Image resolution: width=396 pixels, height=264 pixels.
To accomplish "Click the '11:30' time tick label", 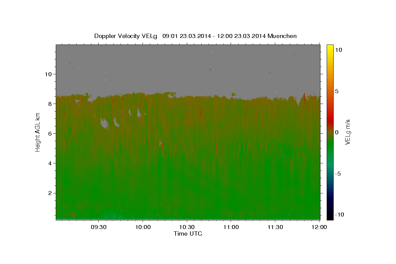I will pos(275,227).
